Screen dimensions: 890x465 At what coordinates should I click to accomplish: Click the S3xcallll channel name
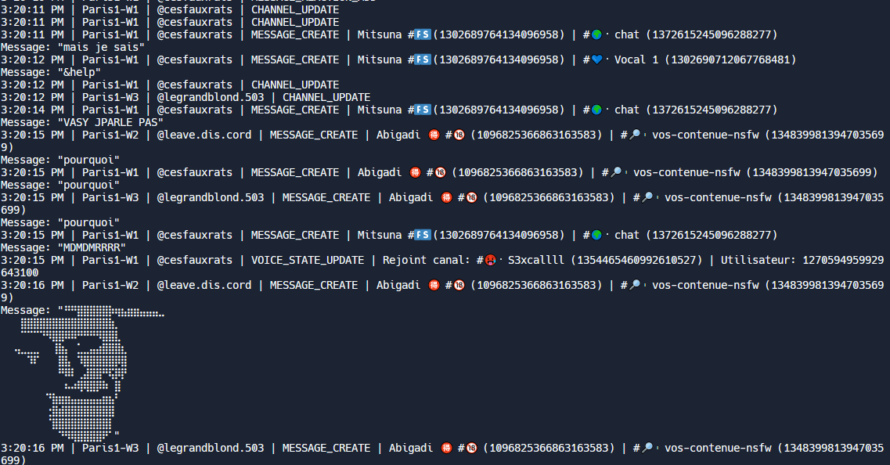coord(536,261)
